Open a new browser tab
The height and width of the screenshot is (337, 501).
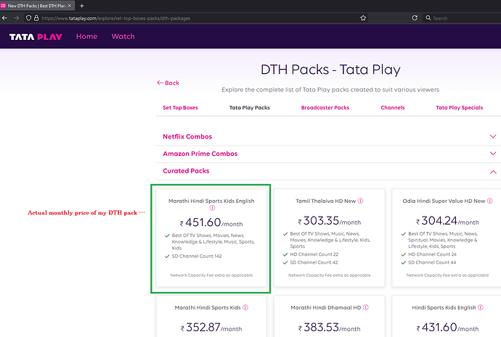[81, 6]
